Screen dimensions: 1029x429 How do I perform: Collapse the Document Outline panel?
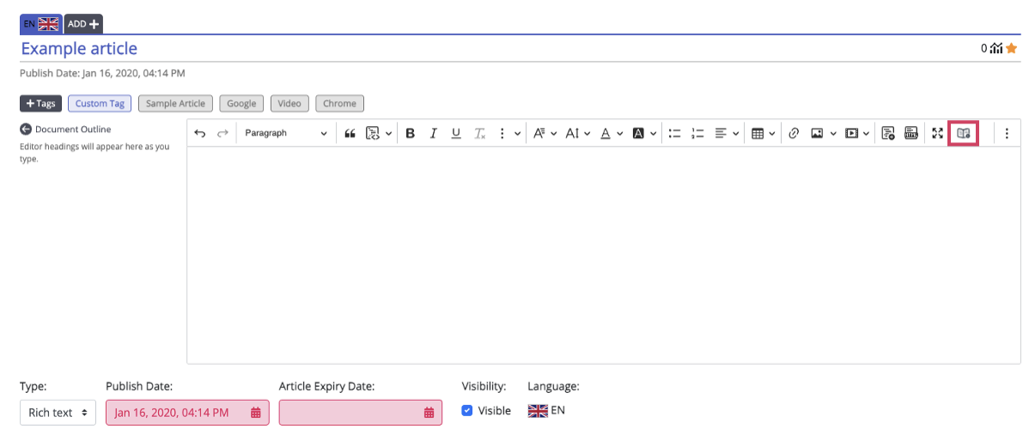(26, 130)
